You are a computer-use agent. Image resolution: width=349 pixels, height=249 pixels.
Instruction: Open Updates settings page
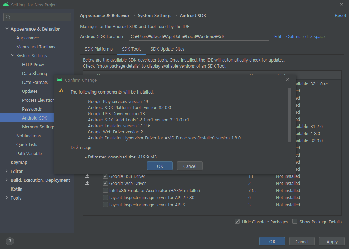30,91
